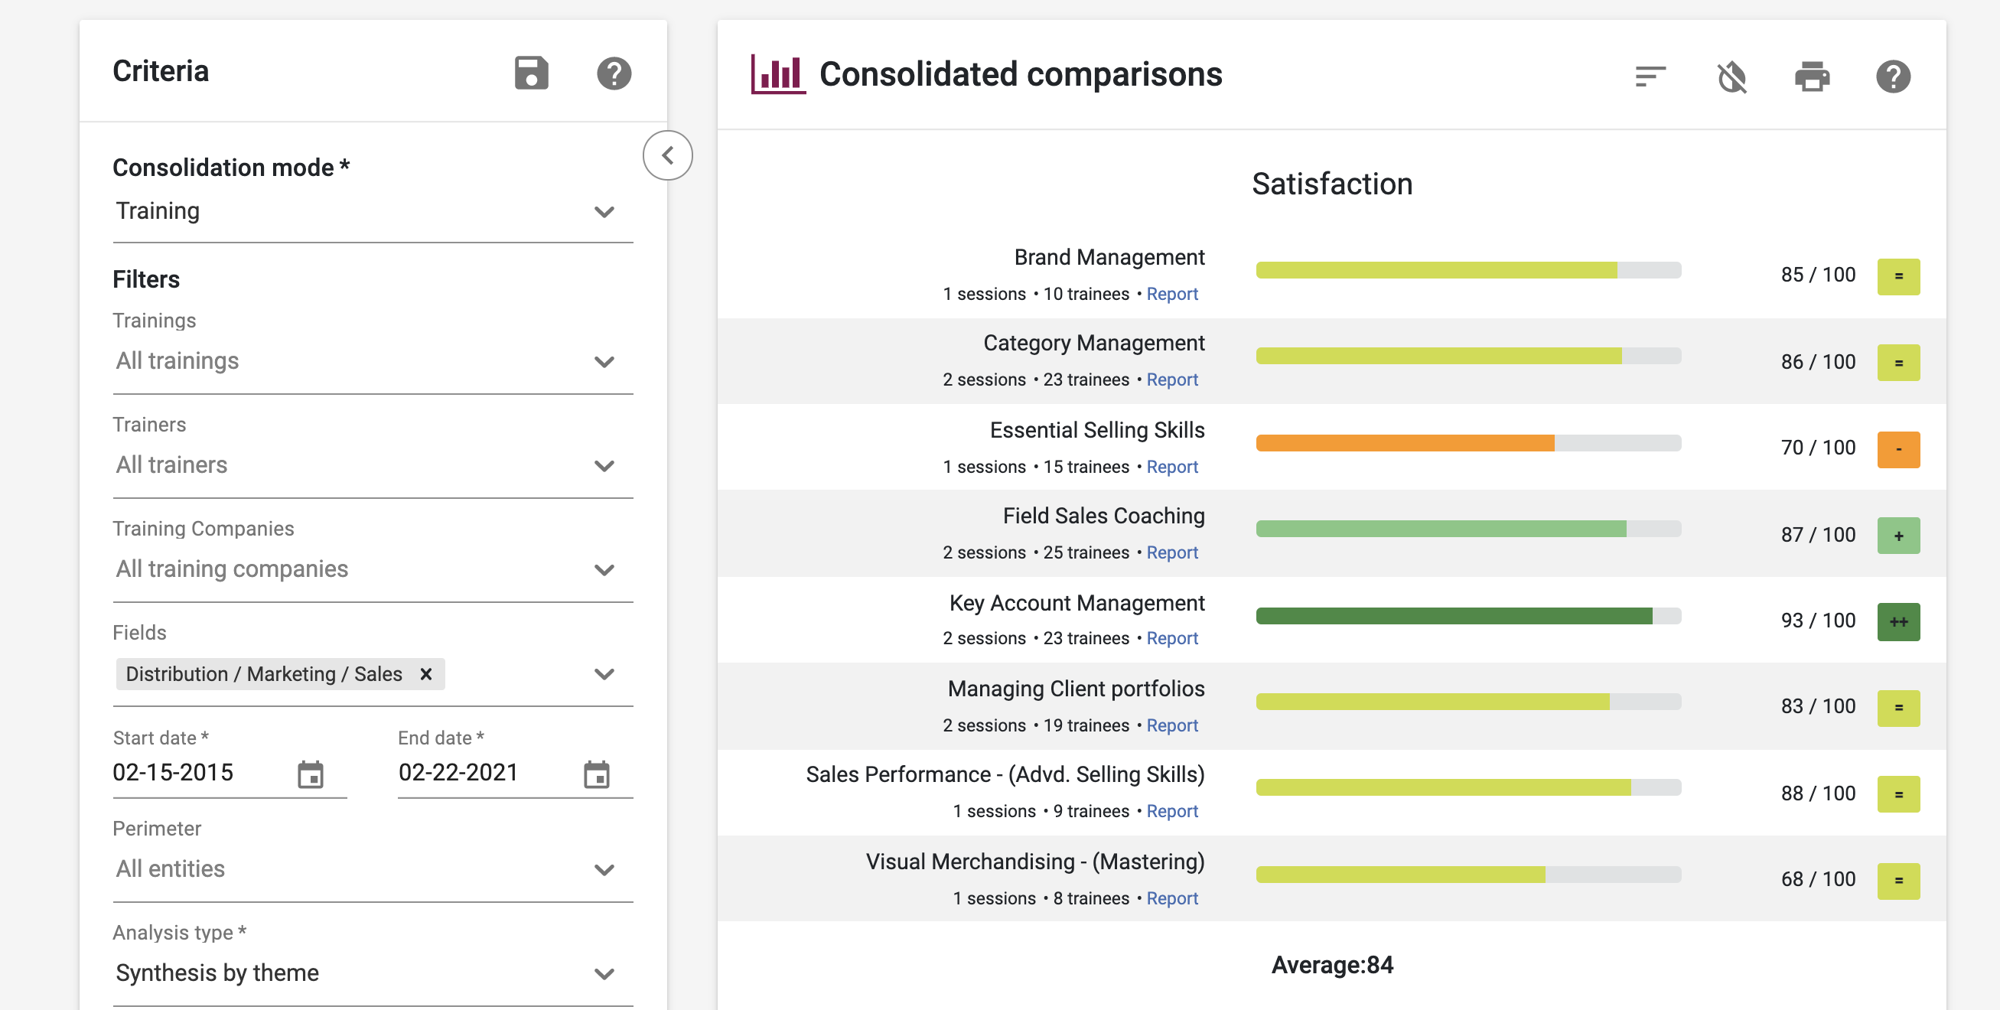2000x1010 pixels.
Task: Click the sort icon in Consolidated comparisons
Action: pos(1650,76)
